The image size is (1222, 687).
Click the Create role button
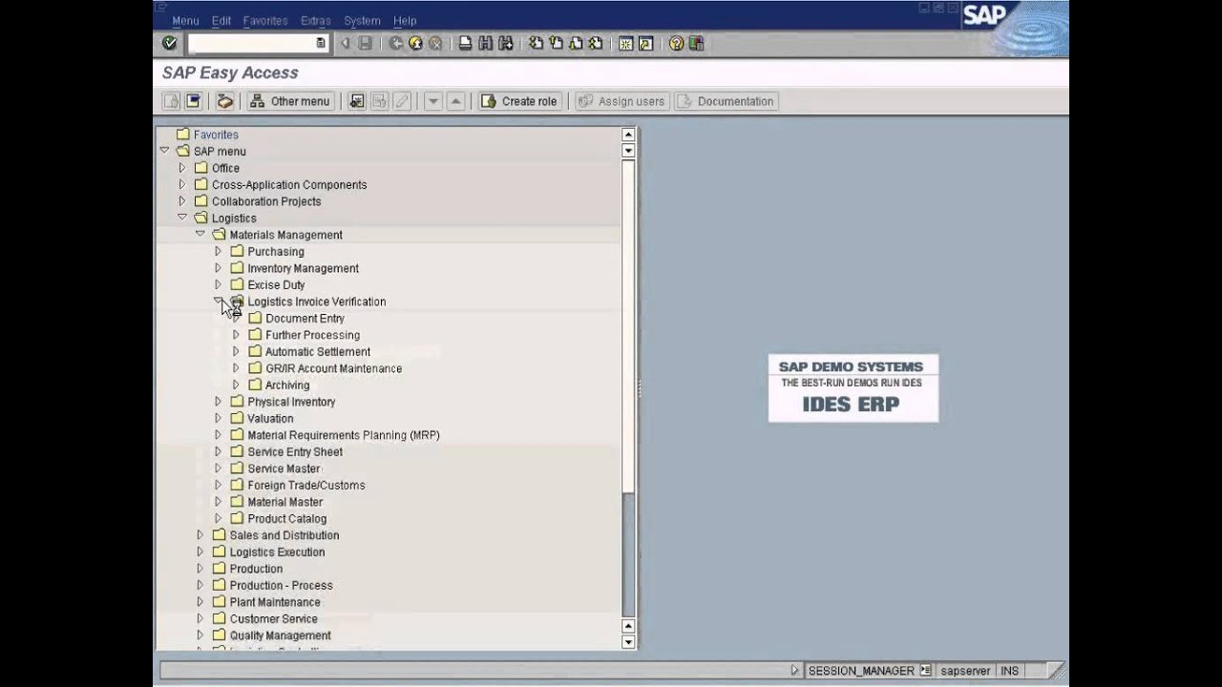pyautogui.click(x=520, y=101)
